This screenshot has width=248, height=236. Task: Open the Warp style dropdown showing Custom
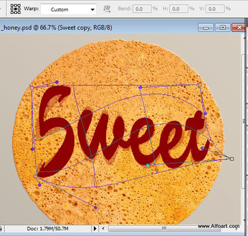68,9
